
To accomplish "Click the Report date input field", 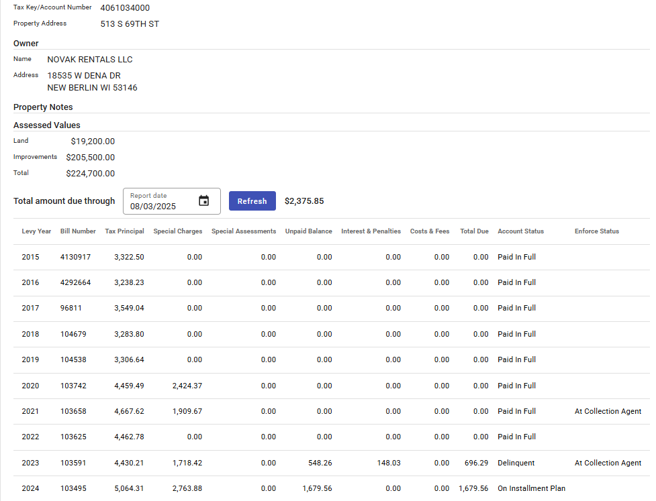I will click(161, 206).
